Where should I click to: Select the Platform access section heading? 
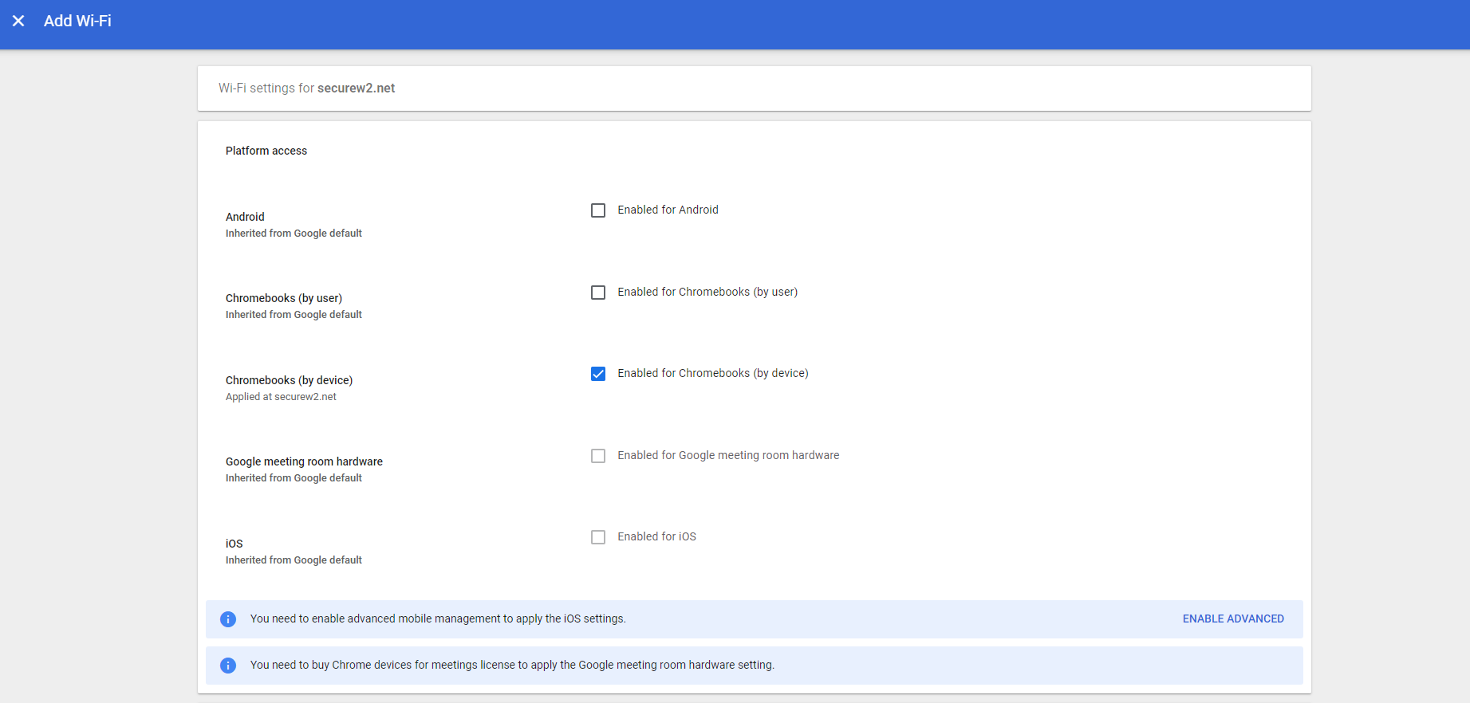pyautogui.click(x=266, y=151)
